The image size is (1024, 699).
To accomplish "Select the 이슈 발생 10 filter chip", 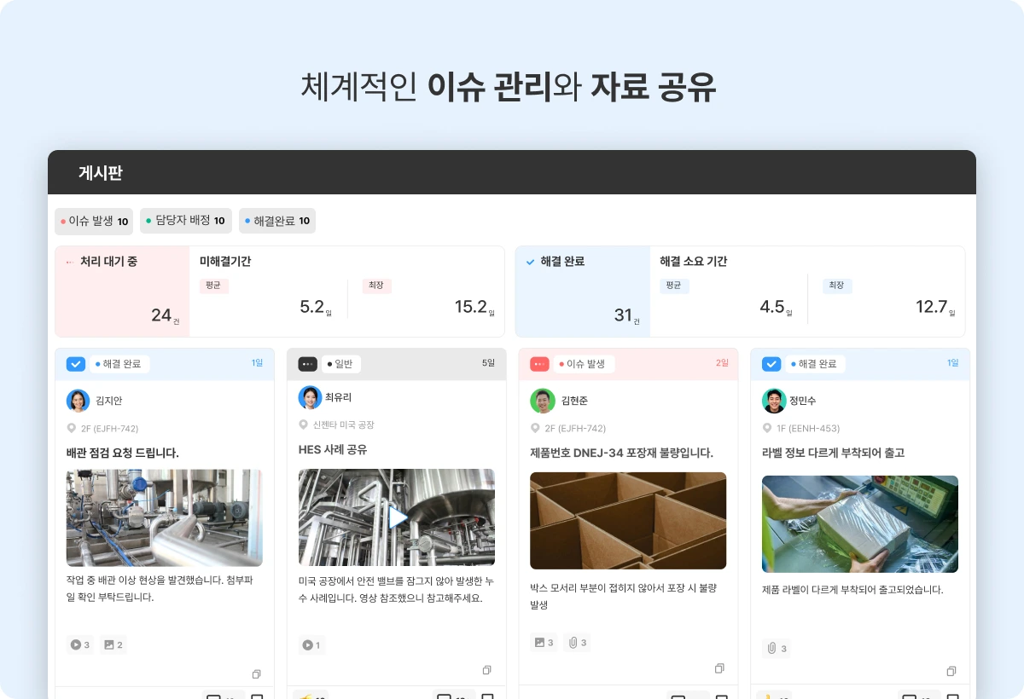I will click(x=94, y=221).
